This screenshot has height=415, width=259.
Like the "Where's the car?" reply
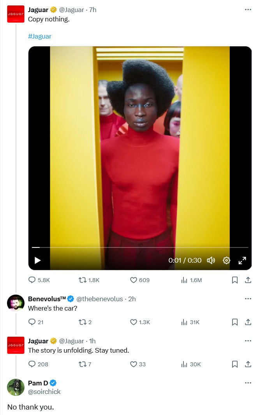pyautogui.click(x=140, y=322)
